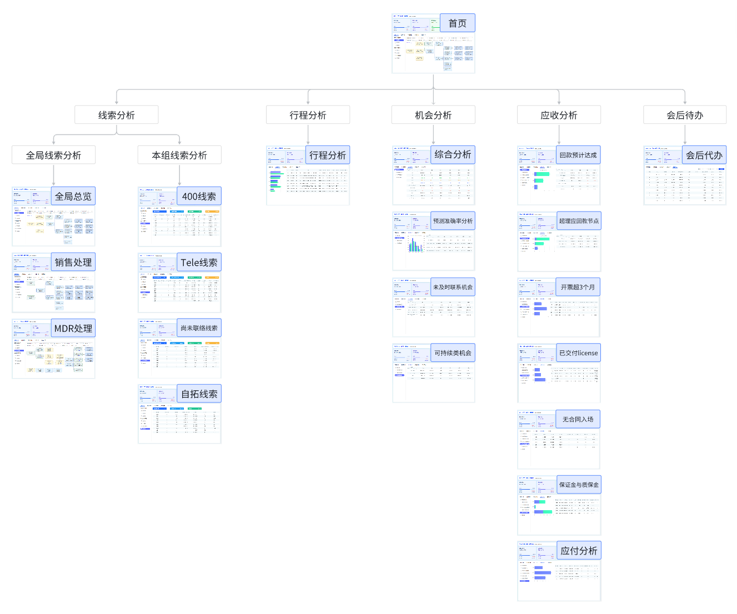Select the Tele线索 page label

(199, 262)
